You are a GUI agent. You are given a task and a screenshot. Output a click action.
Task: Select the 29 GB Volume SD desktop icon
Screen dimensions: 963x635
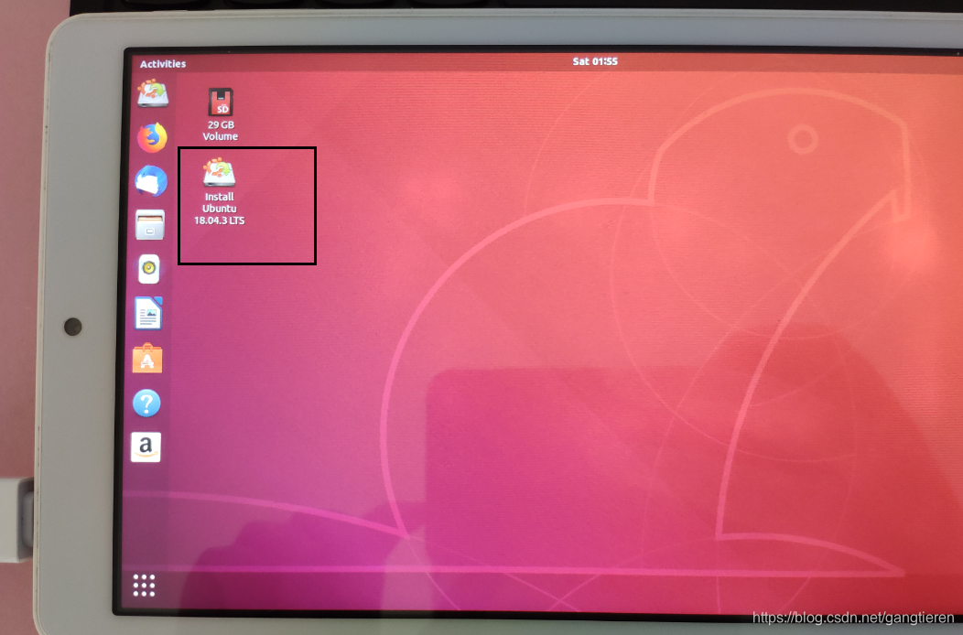click(221, 114)
